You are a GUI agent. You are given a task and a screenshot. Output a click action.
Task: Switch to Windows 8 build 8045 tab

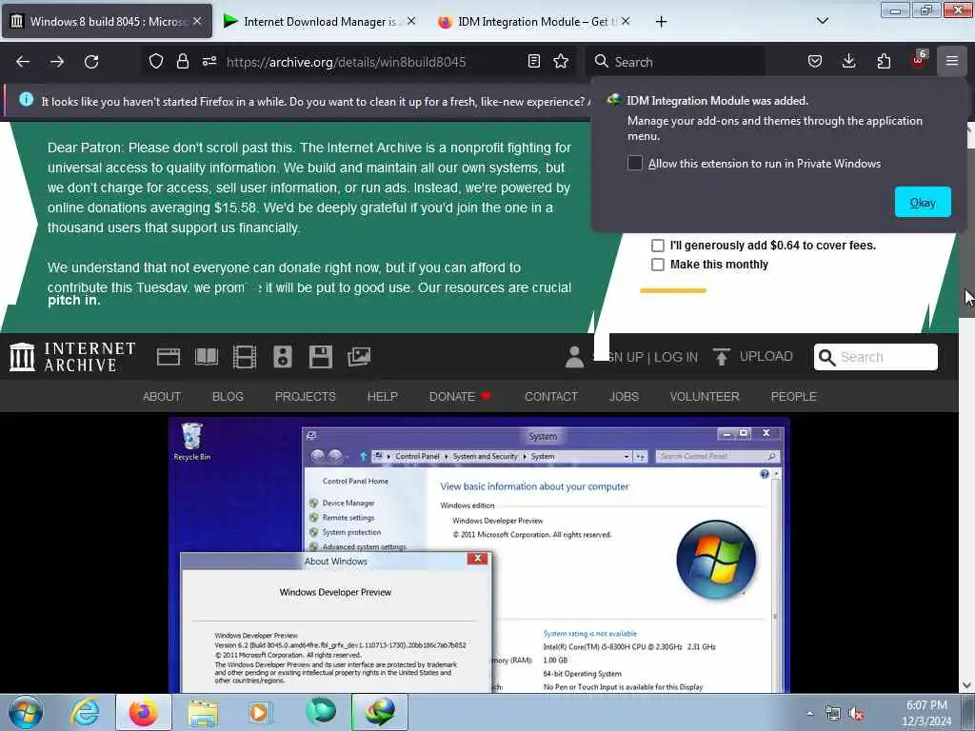(x=107, y=21)
